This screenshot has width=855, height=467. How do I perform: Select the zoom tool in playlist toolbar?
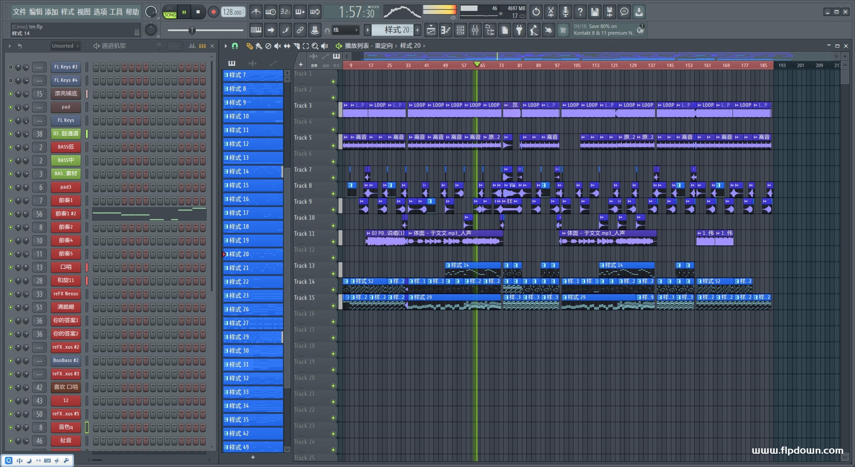click(315, 46)
